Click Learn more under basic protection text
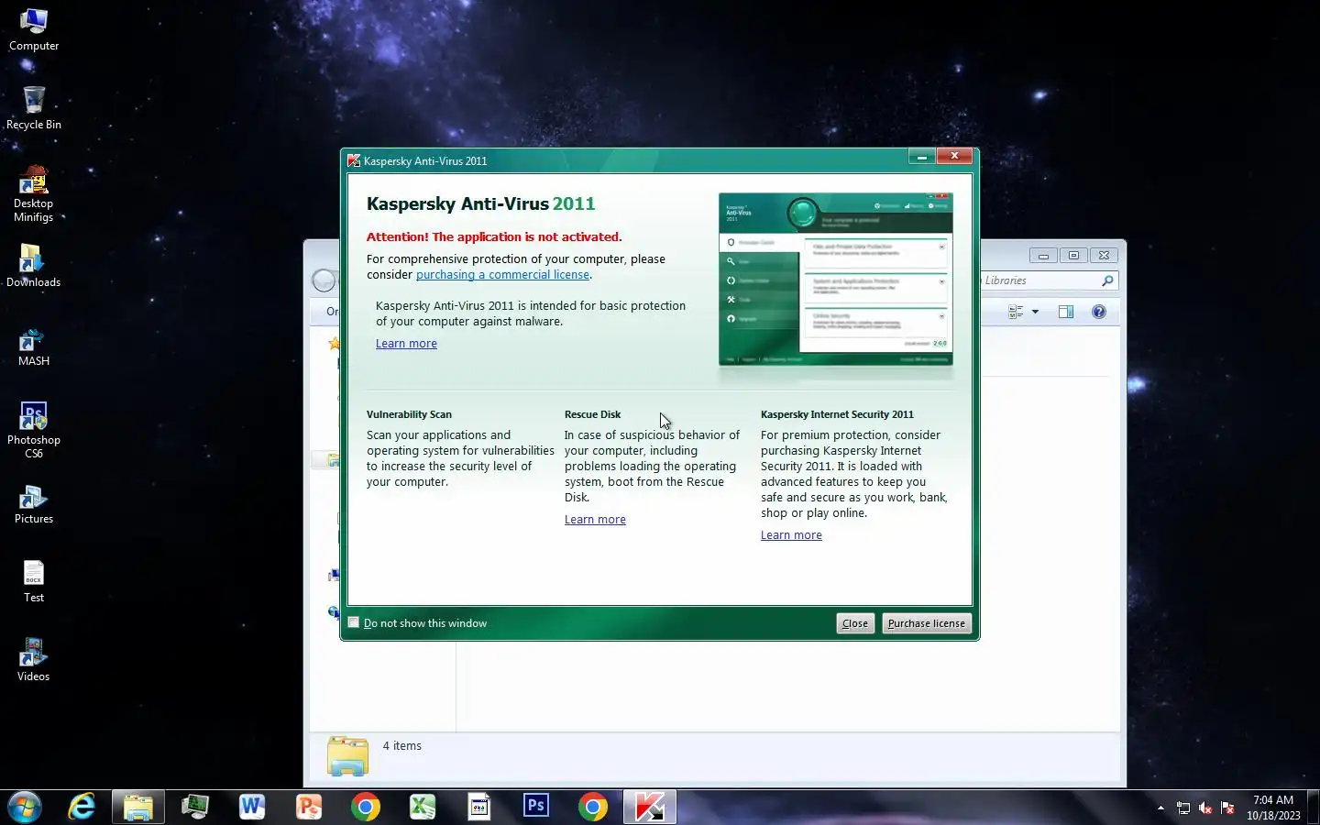Image resolution: width=1320 pixels, height=825 pixels. 406,344
